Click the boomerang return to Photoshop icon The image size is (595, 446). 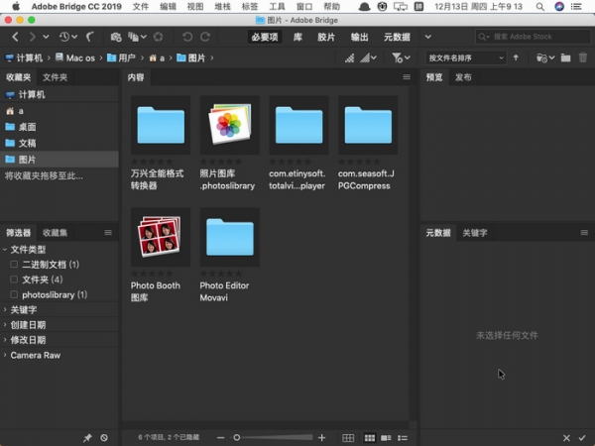(89, 37)
